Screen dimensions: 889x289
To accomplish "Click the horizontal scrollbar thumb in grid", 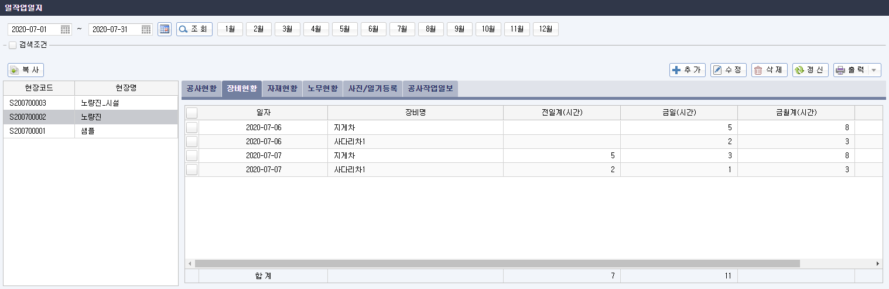I will (497, 264).
